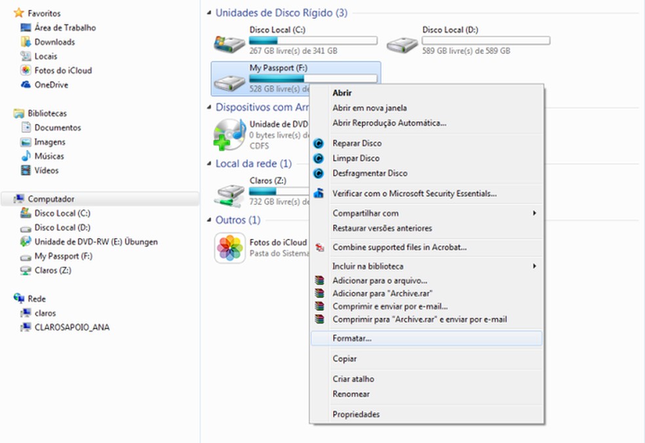
Task: Click Disco Local (C:) icon in sidebar tree
Action: click(x=26, y=213)
